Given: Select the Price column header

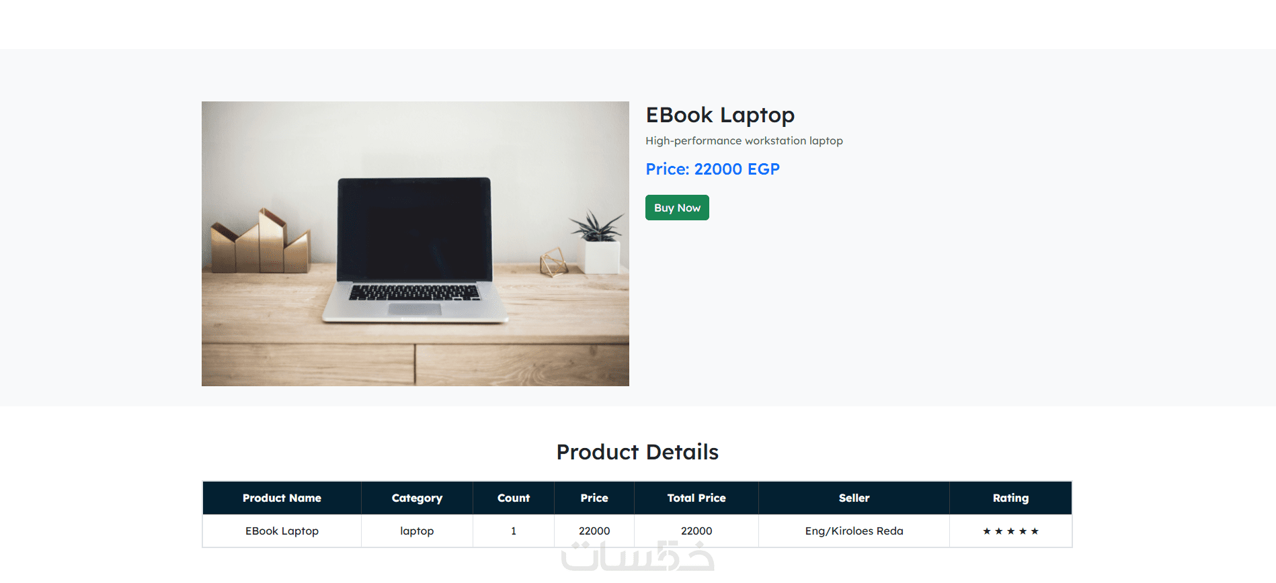Looking at the screenshot, I should tap(594, 498).
